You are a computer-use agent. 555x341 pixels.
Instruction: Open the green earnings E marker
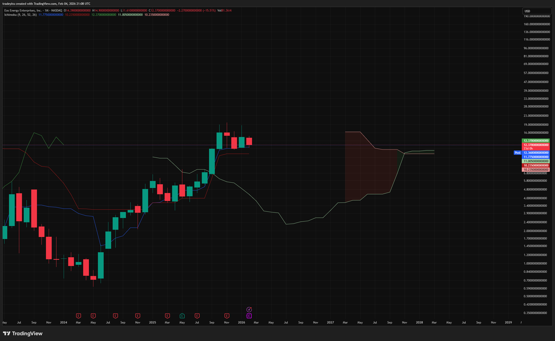pos(182,316)
